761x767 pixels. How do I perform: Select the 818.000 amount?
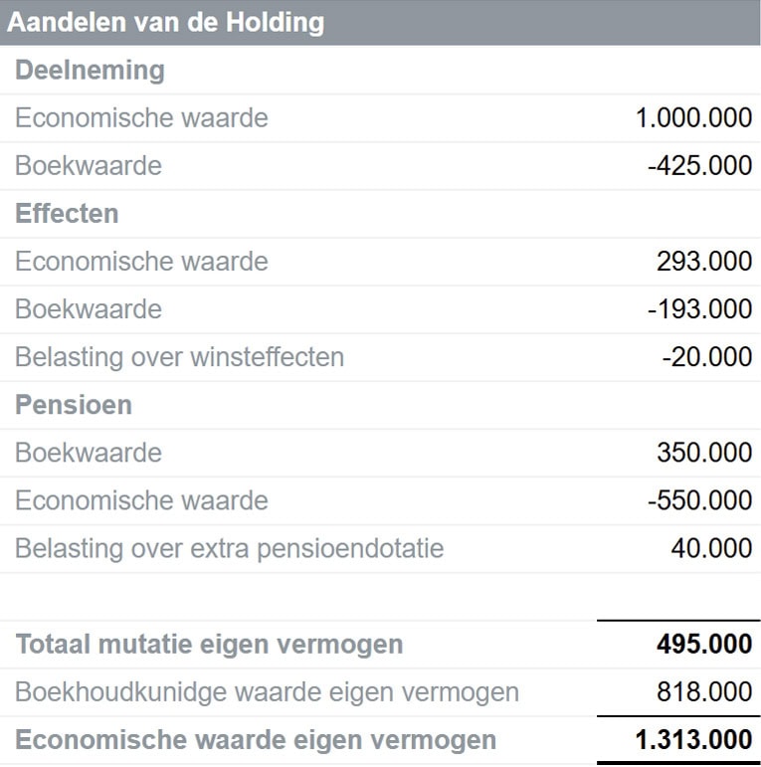click(704, 691)
